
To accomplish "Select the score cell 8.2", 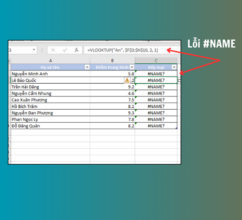I will (112, 126).
